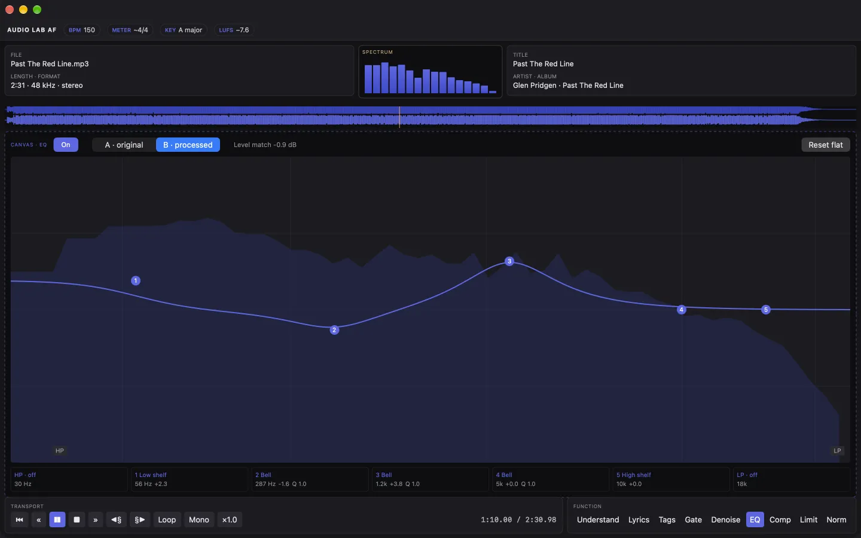Open the HP · off 30 Hz band
The height and width of the screenshot is (538, 861).
(69, 479)
